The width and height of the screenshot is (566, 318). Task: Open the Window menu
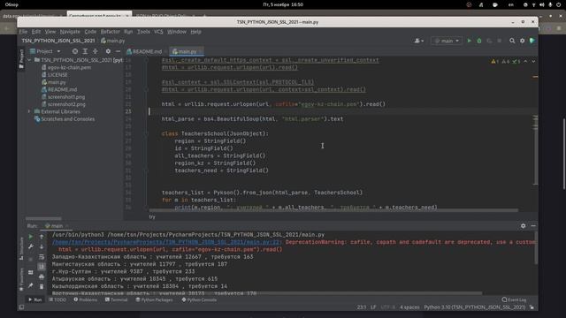[x=177, y=32]
